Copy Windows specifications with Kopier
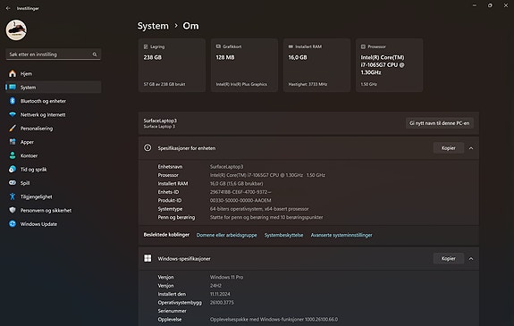Viewport: 514px width, 326px height. click(449, 258)
